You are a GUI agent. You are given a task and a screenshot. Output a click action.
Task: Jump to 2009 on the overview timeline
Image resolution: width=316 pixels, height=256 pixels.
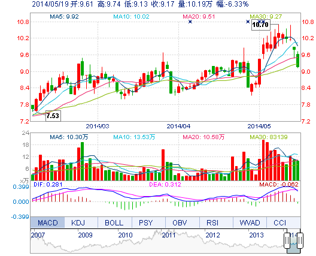(x=85, y=235)
